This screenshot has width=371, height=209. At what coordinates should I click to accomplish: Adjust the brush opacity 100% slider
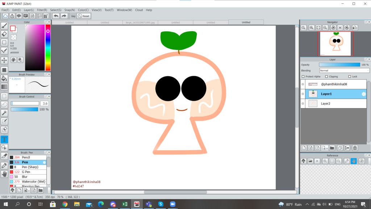click(x=24, y=109)
